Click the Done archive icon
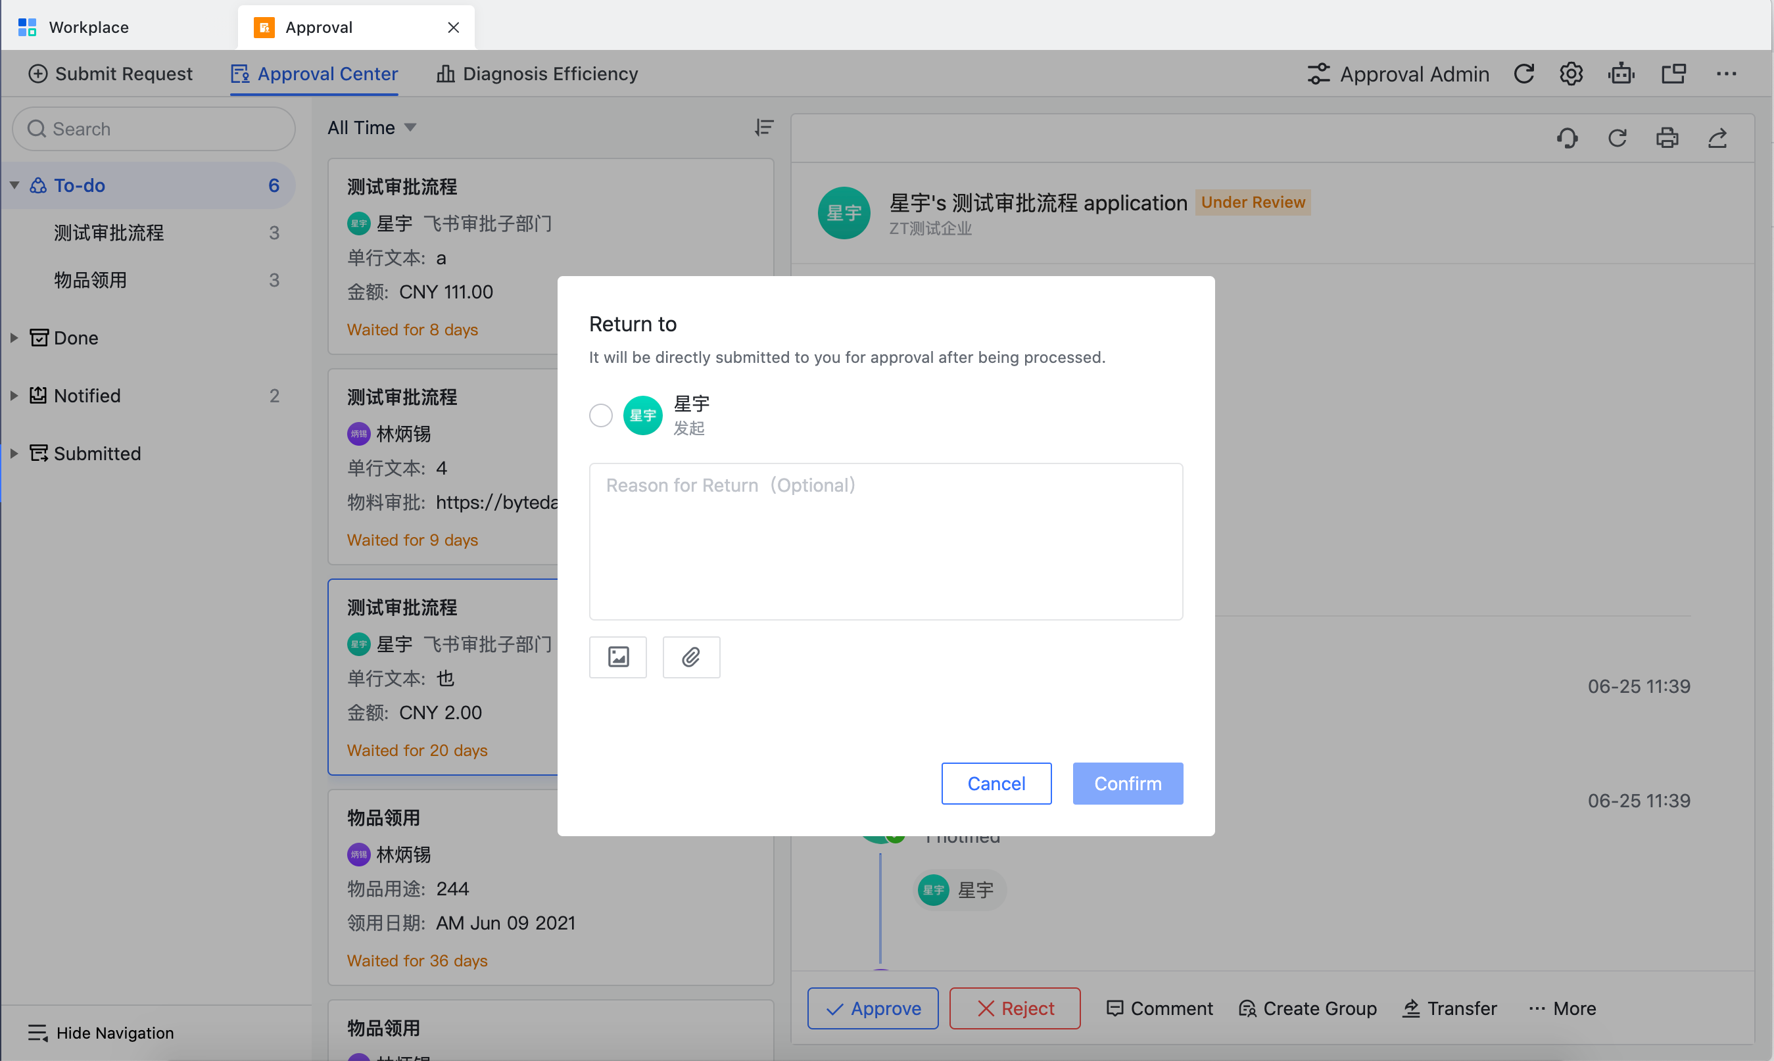 39,337
